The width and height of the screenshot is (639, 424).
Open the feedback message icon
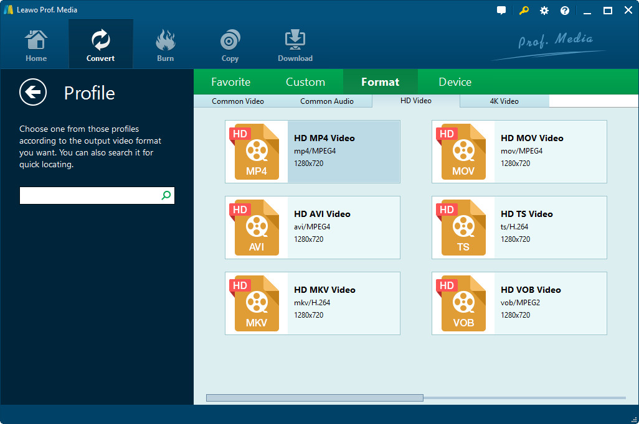click(501, 11)
